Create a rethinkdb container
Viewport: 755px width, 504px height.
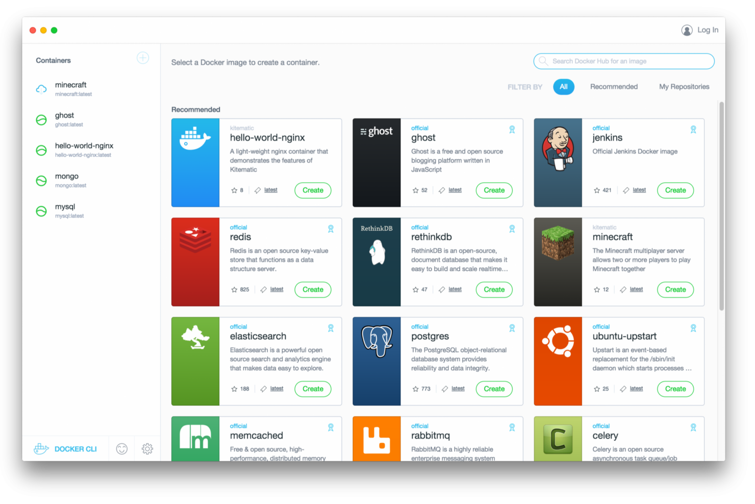pos(494,290)
